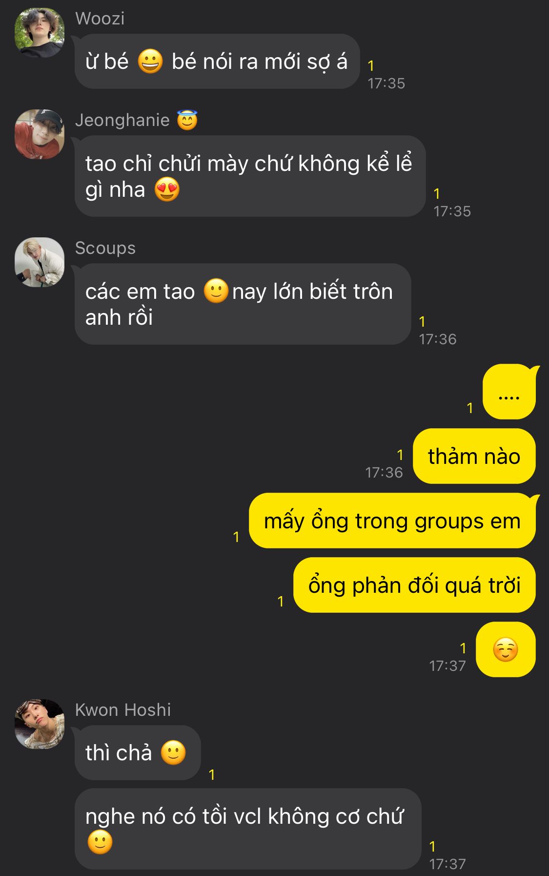
Task: Select the 'tao chỉ chửi mày' message bubble
Action: (x=250, y=176)
